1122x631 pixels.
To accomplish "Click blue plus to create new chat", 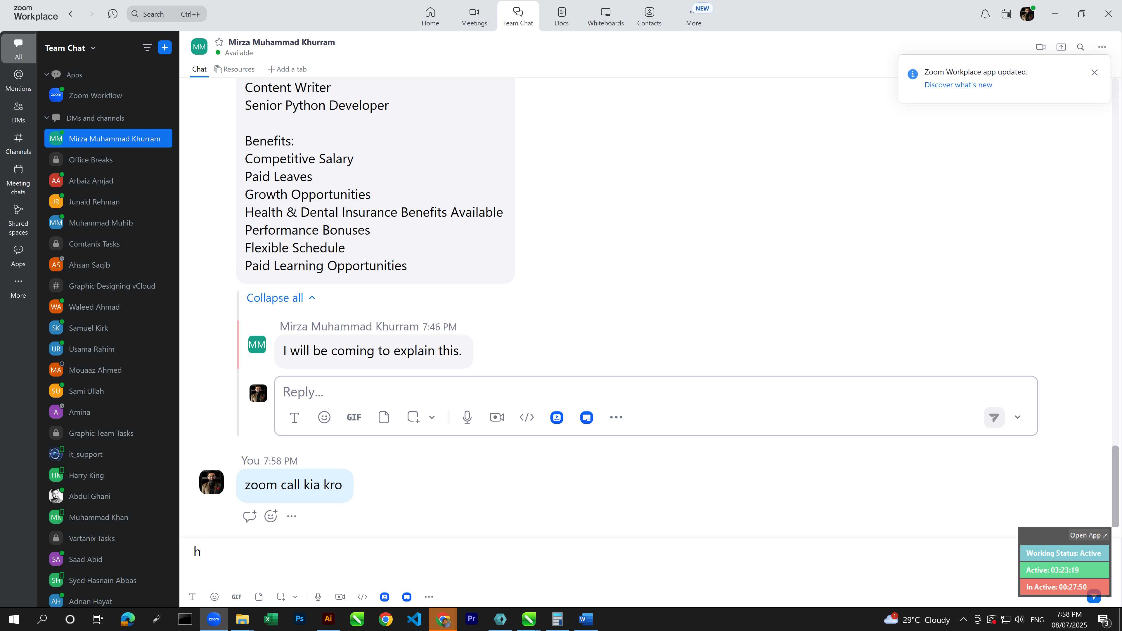I will click(165, 47).
